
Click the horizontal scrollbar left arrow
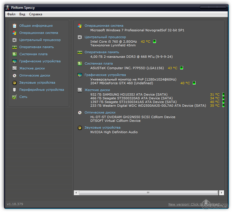(x=76, y=193)
